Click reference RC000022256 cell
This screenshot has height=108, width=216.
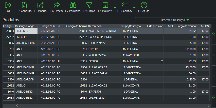click(104, 55)
